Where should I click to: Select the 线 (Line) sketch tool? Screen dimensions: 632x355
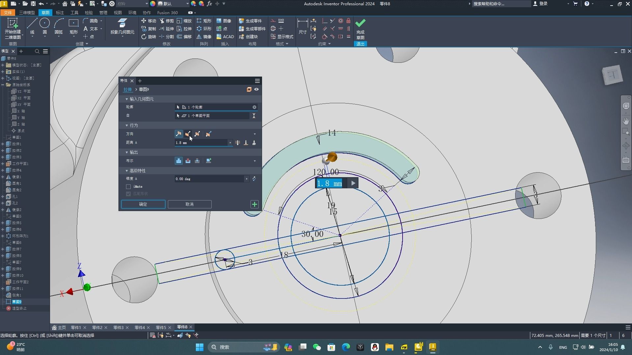click(32, 27)
